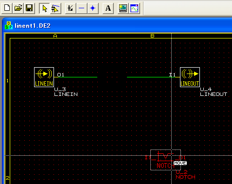The width and height of the screenshot is (232, 184).
Task: Click the green wire leaving LINEIN
Action: 77,77
